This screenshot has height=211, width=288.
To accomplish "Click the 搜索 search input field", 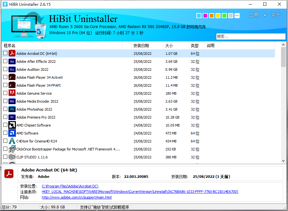I will [x=251, y=36].
